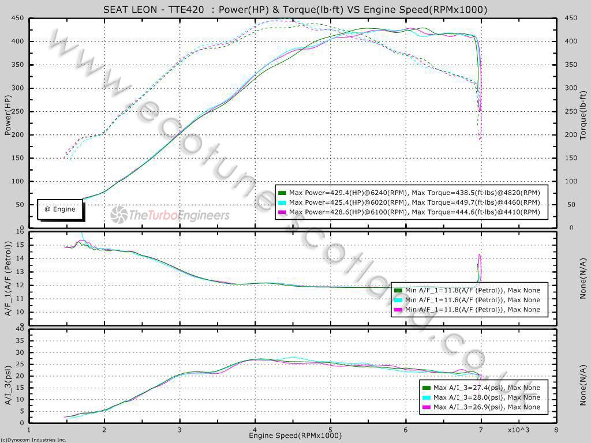Screen dimensions: 591x443
Task: Select the A/F_1(A/F (Petrol)) axis label
Action: [x=8, y=279]
